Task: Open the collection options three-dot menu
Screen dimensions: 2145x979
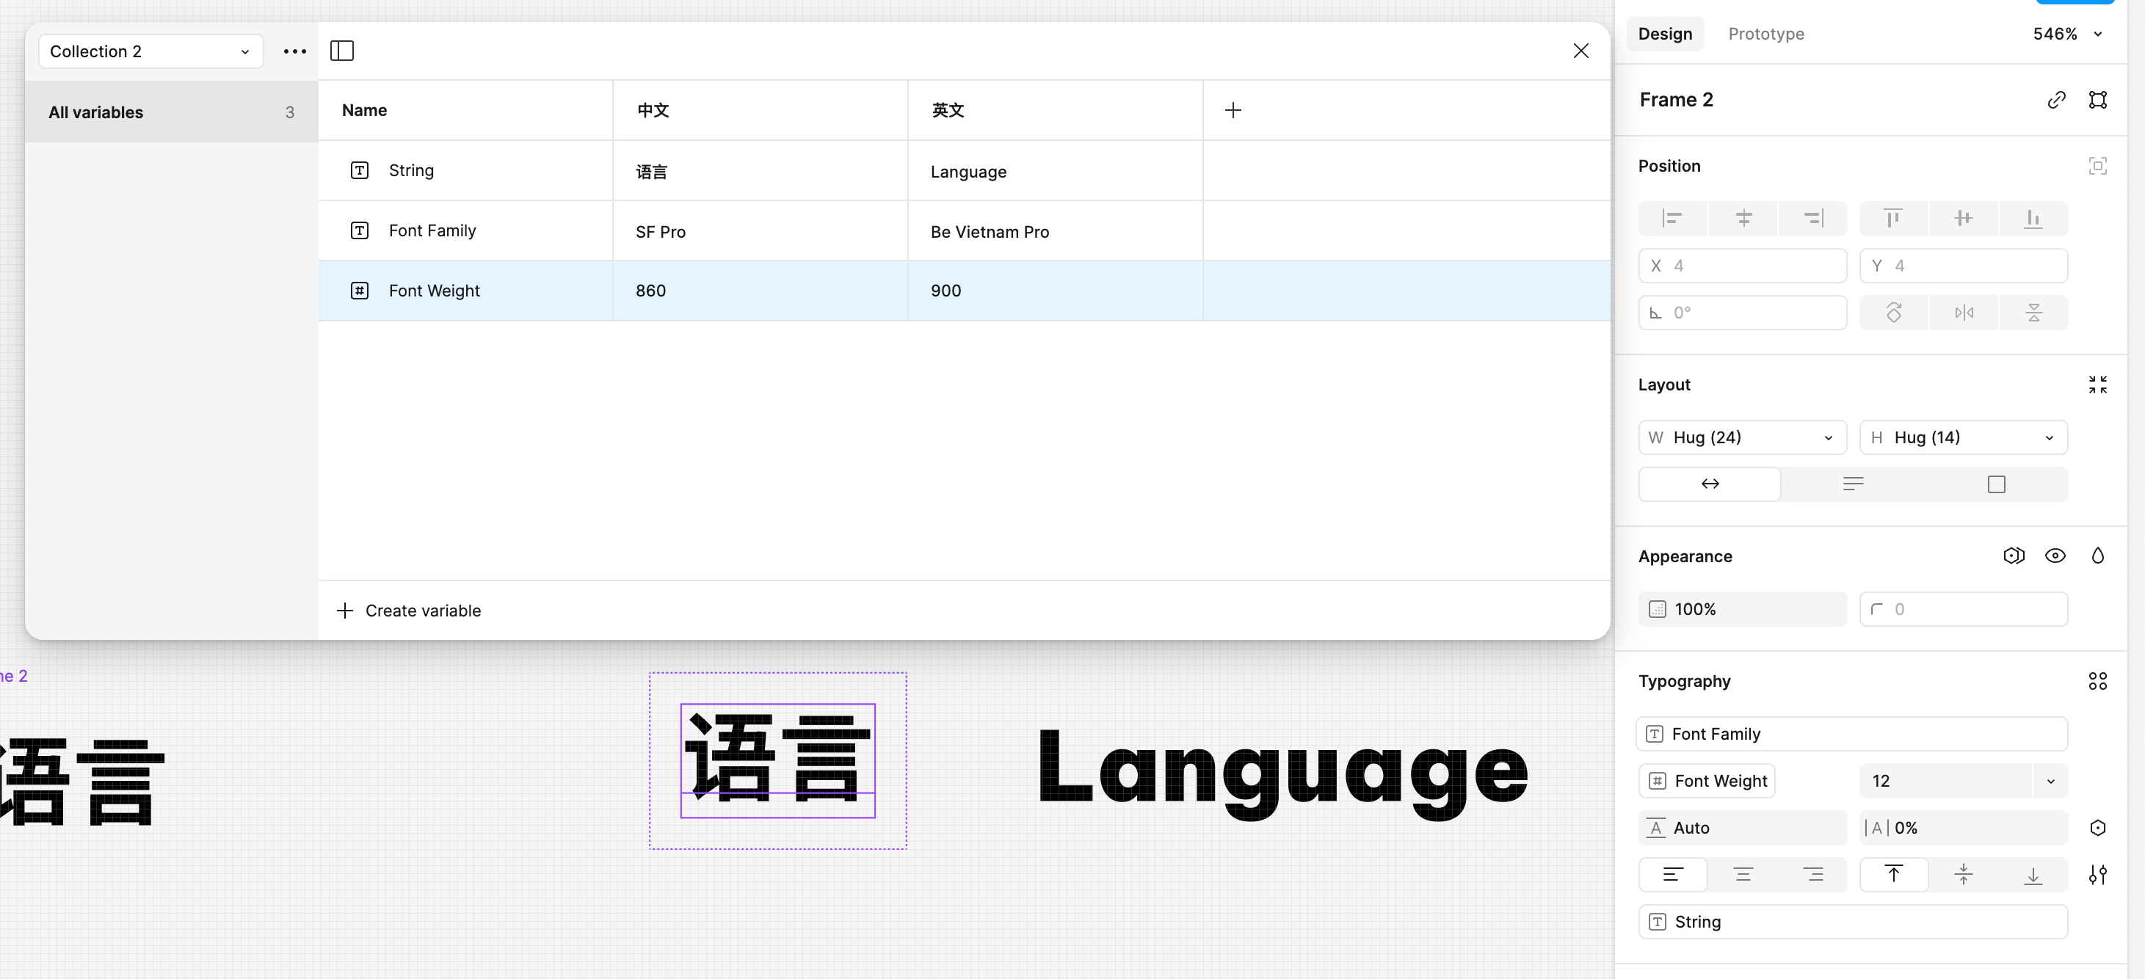Action: [x=295, y=51]
